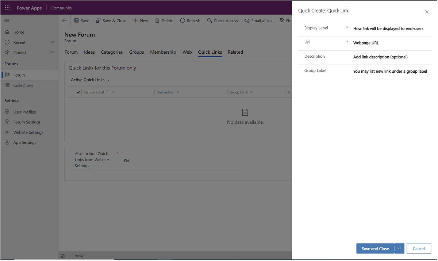The height and width of the screenshot is (261, 438).
Task: Open the Active Quick Links view dropdown
Action: [91, 80]
